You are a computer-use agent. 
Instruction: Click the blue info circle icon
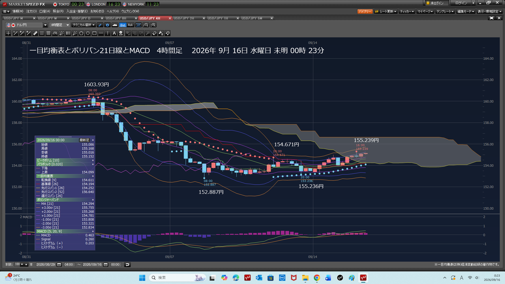click(x=108, y=25)
